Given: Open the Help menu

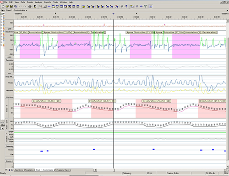Looking at the screenshot, I should 71,2.
